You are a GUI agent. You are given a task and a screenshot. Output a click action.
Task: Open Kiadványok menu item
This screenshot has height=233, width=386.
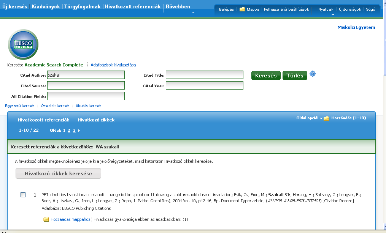tap(46, 6)
